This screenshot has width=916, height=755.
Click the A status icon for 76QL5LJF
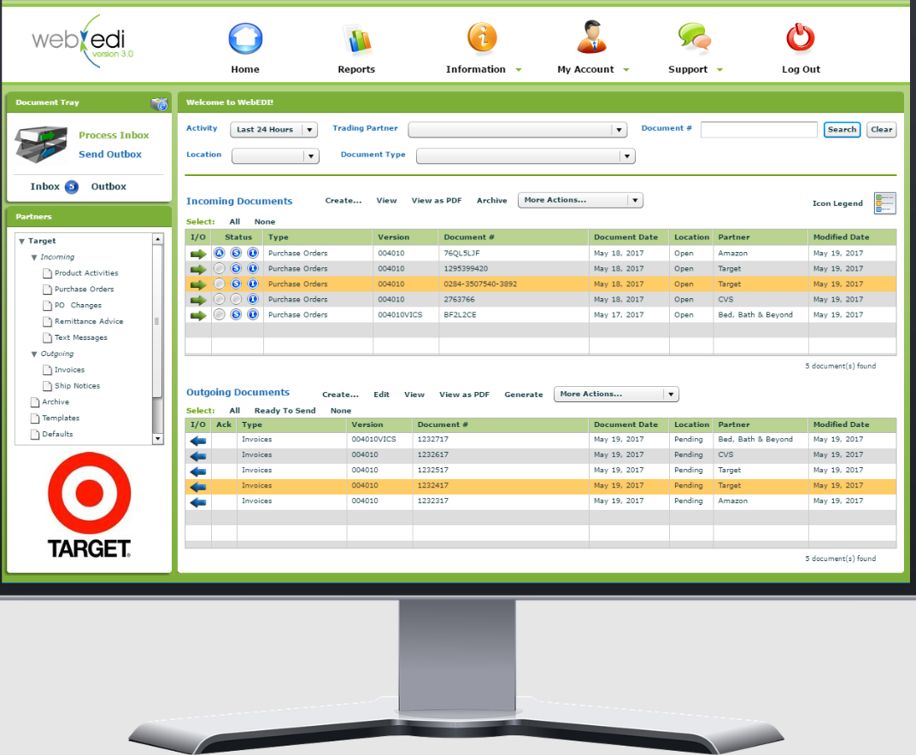pos(219,253)
